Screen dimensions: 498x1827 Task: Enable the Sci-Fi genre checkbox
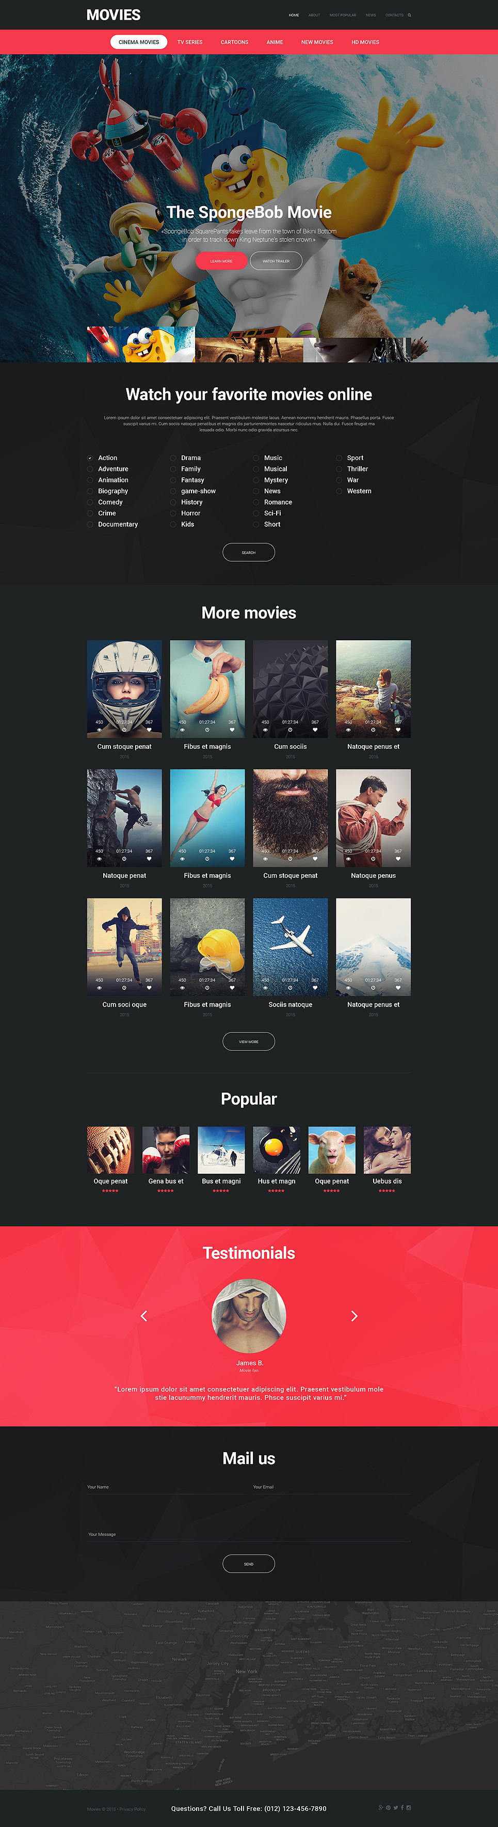[256, 513]
